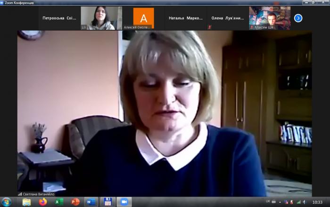Select the Олена Лук'яни... participant tile
The width and height of the screenshot is (330, 207).
pos(228,18)
